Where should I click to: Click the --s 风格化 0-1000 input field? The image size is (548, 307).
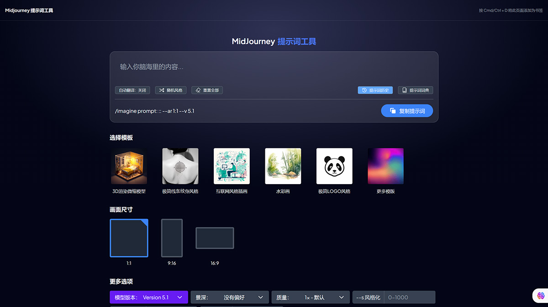[409, 297]
